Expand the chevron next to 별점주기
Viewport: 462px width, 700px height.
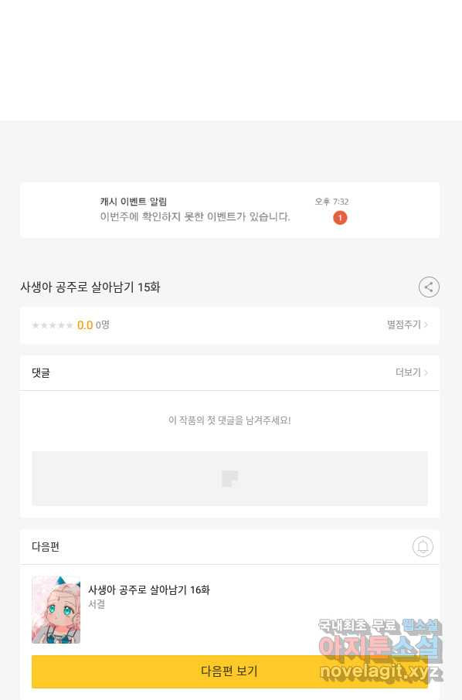click(426, 325)
